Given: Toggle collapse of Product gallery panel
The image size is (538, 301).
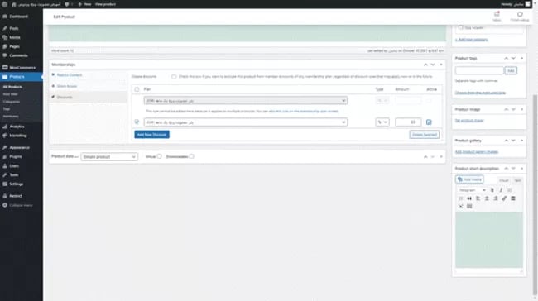Looking at the screenshot, I should click(522, 141).
